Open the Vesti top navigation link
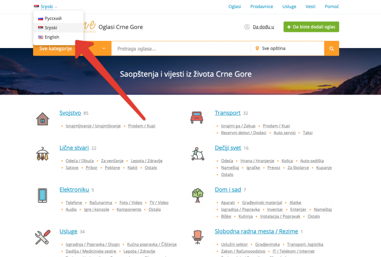This screenshot has height=257, width=381. pos(311,7)
